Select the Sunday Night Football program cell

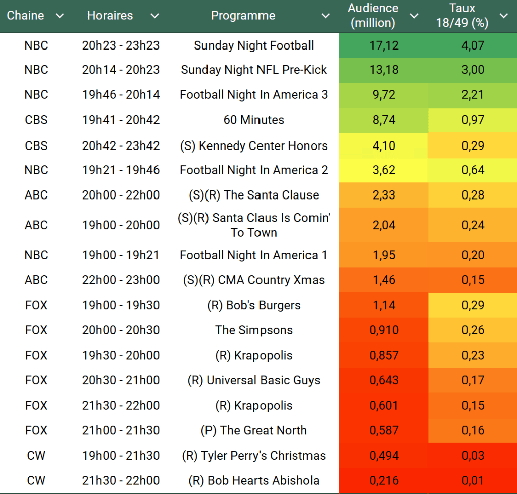[254, 45]
